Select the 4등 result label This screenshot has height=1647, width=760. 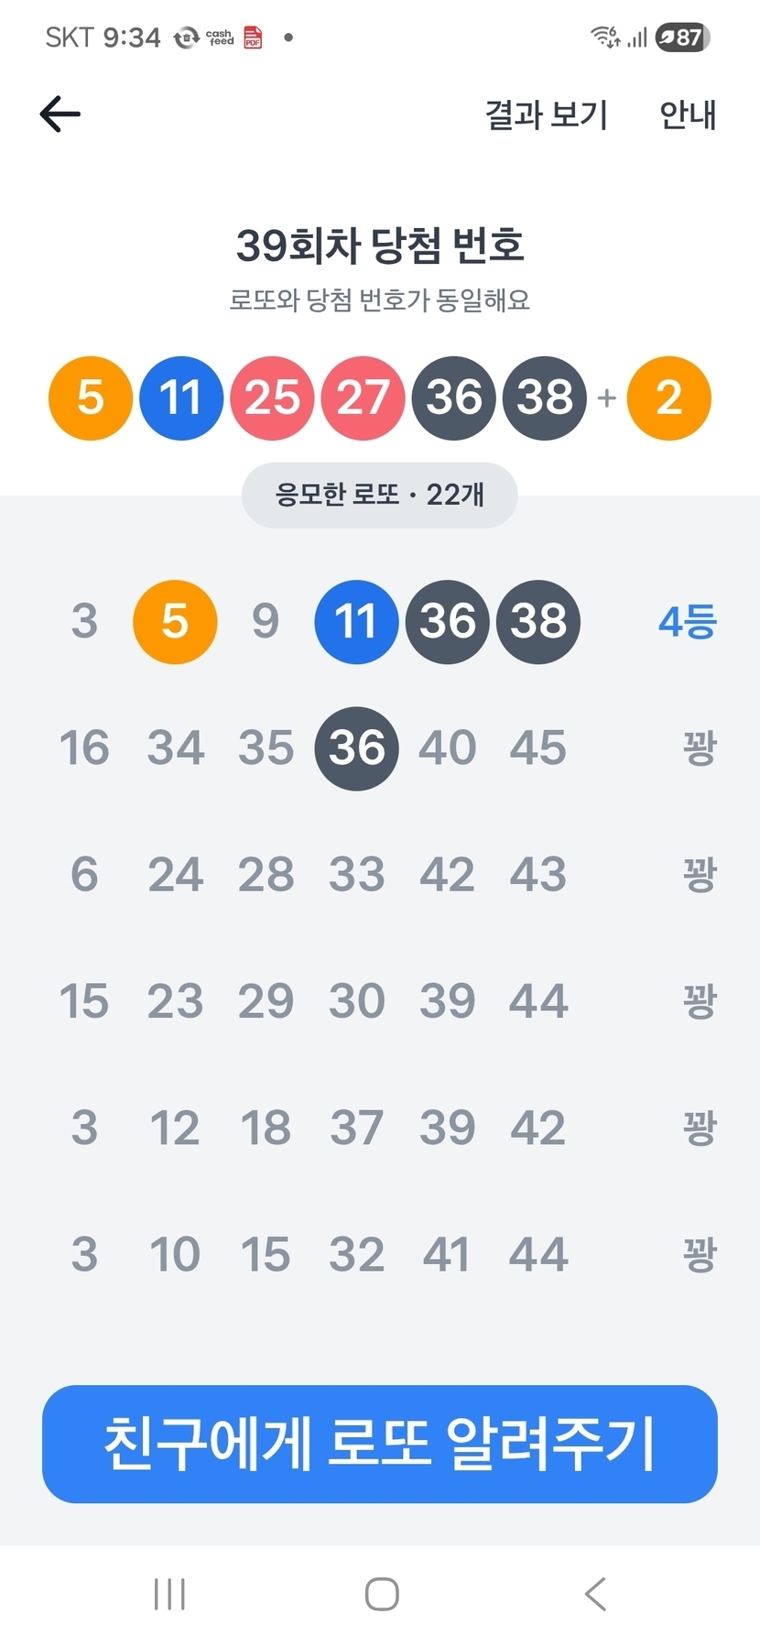point(687,622)
